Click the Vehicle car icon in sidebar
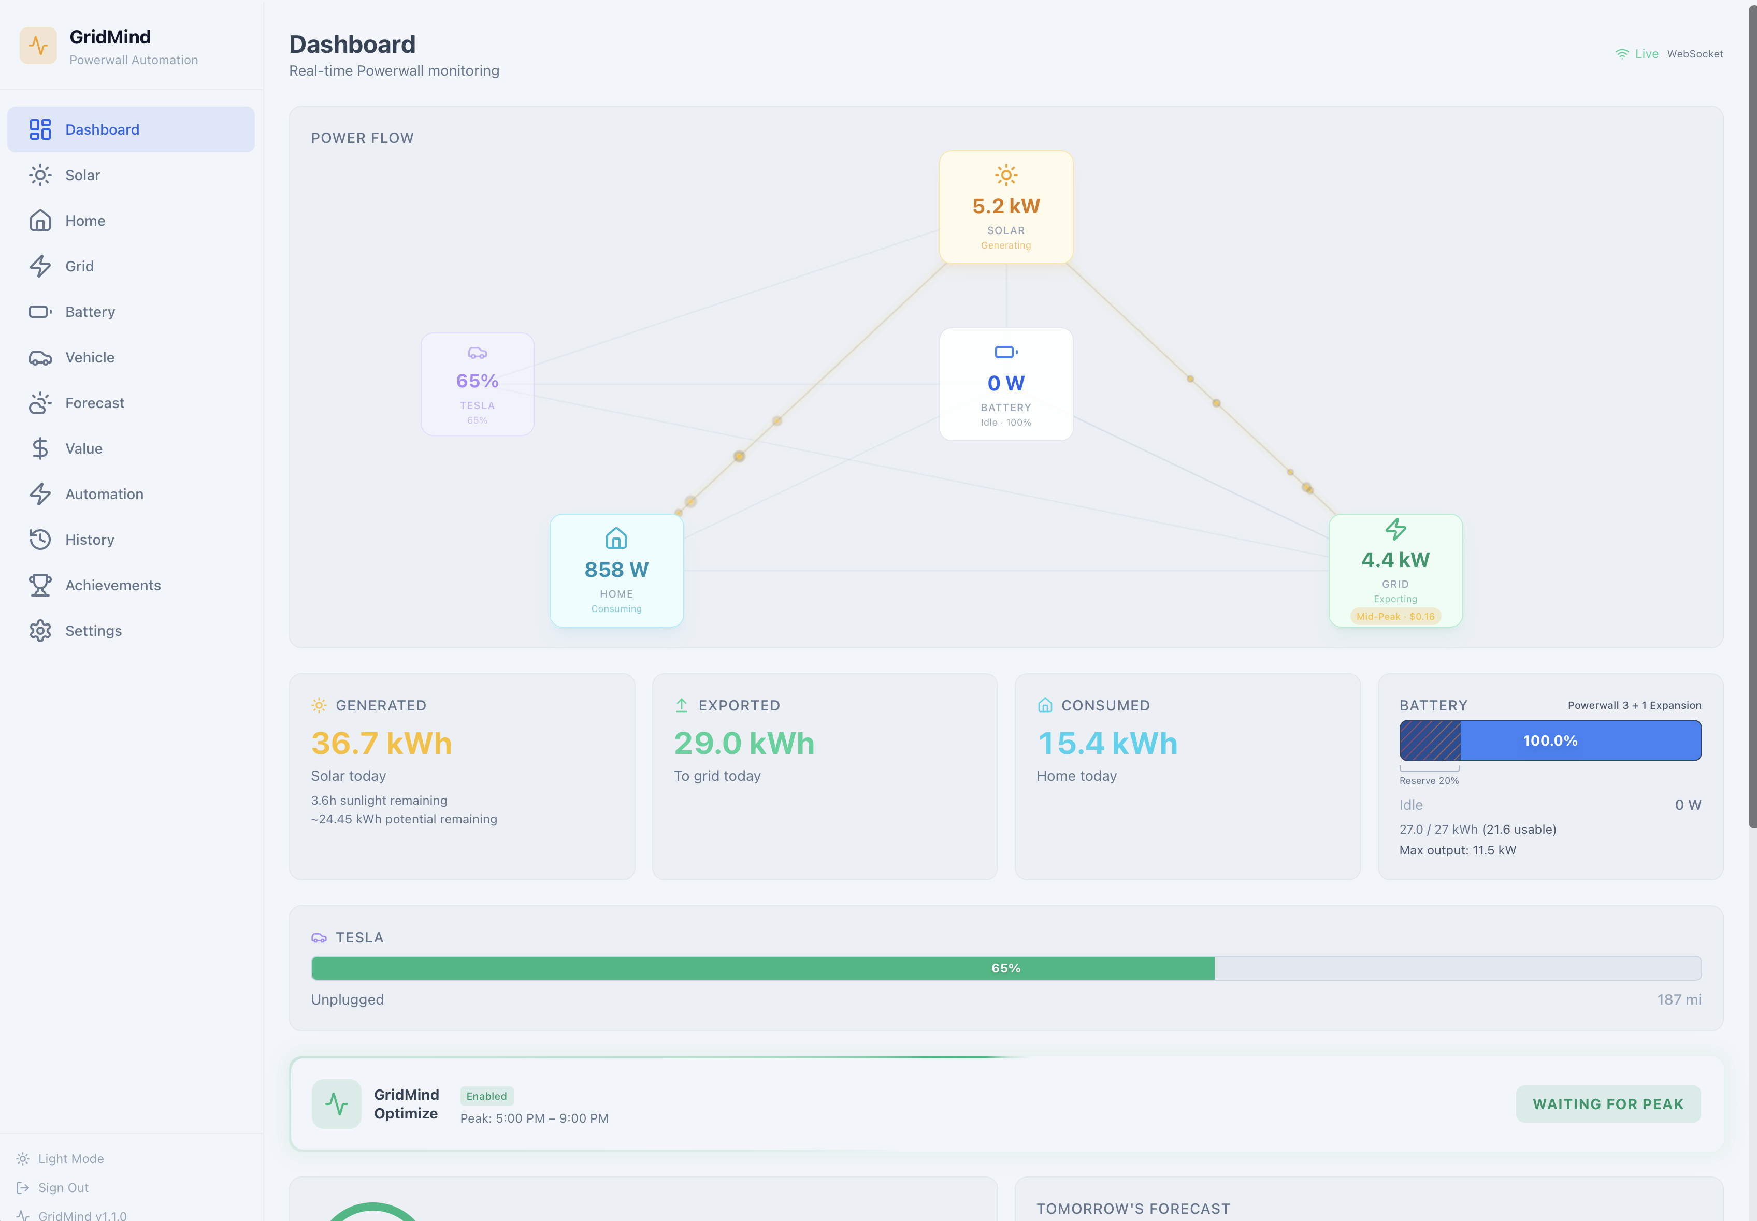The width and height of the screenshot is (1757, 1221). tap(40, 357)
